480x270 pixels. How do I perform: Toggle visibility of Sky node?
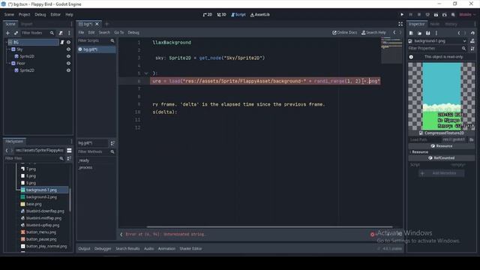(68, 49)
